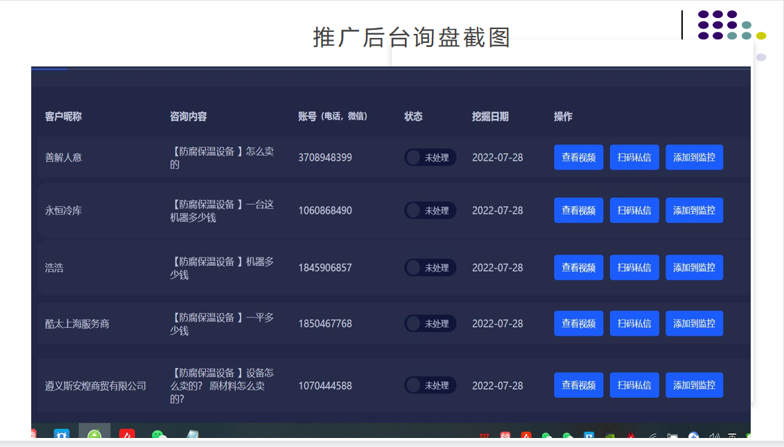The image size is (784, 447).
Task: Click date 2022-07-28 in 浩浩 row
Action: click(498, 268)
